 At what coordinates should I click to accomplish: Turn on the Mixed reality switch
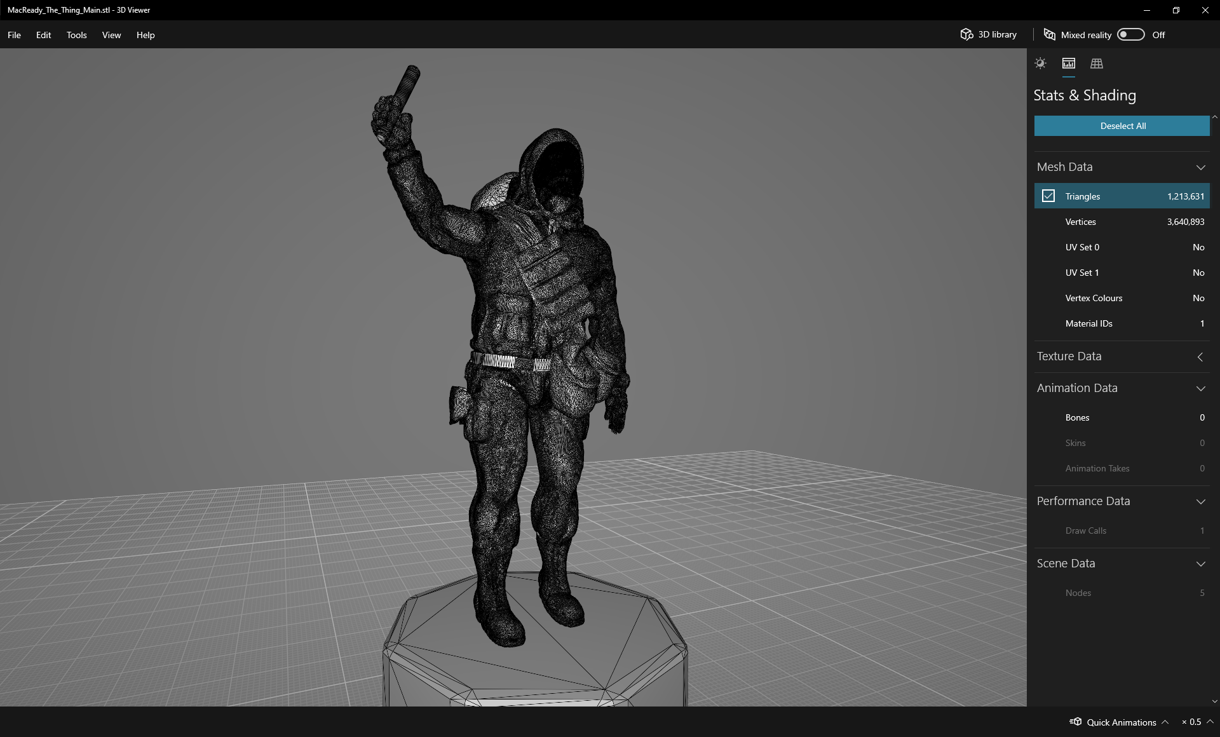point(1130,34)
